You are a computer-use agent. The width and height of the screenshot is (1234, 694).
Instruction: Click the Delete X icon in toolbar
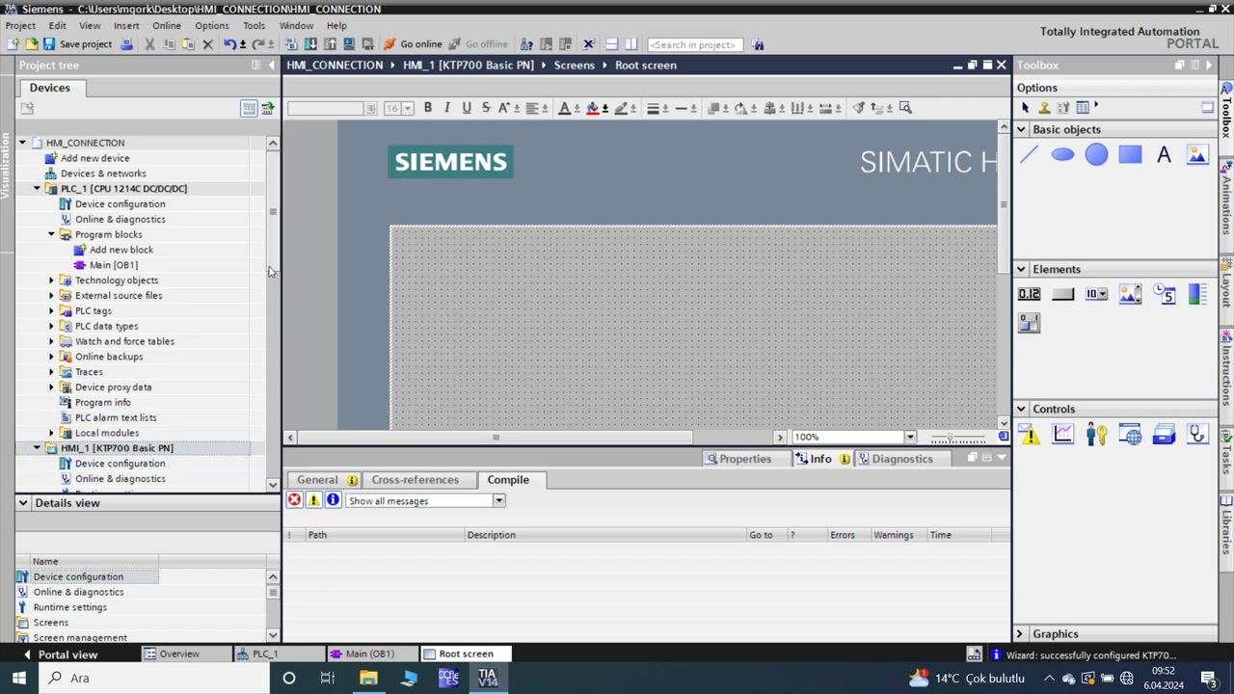(x=207, y=44)
